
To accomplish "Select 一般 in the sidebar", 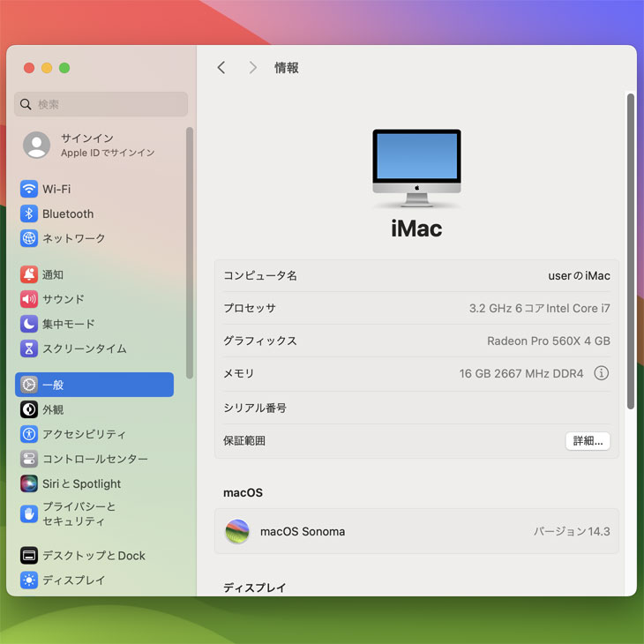I will pyautogui.click(x=94, y=385).
